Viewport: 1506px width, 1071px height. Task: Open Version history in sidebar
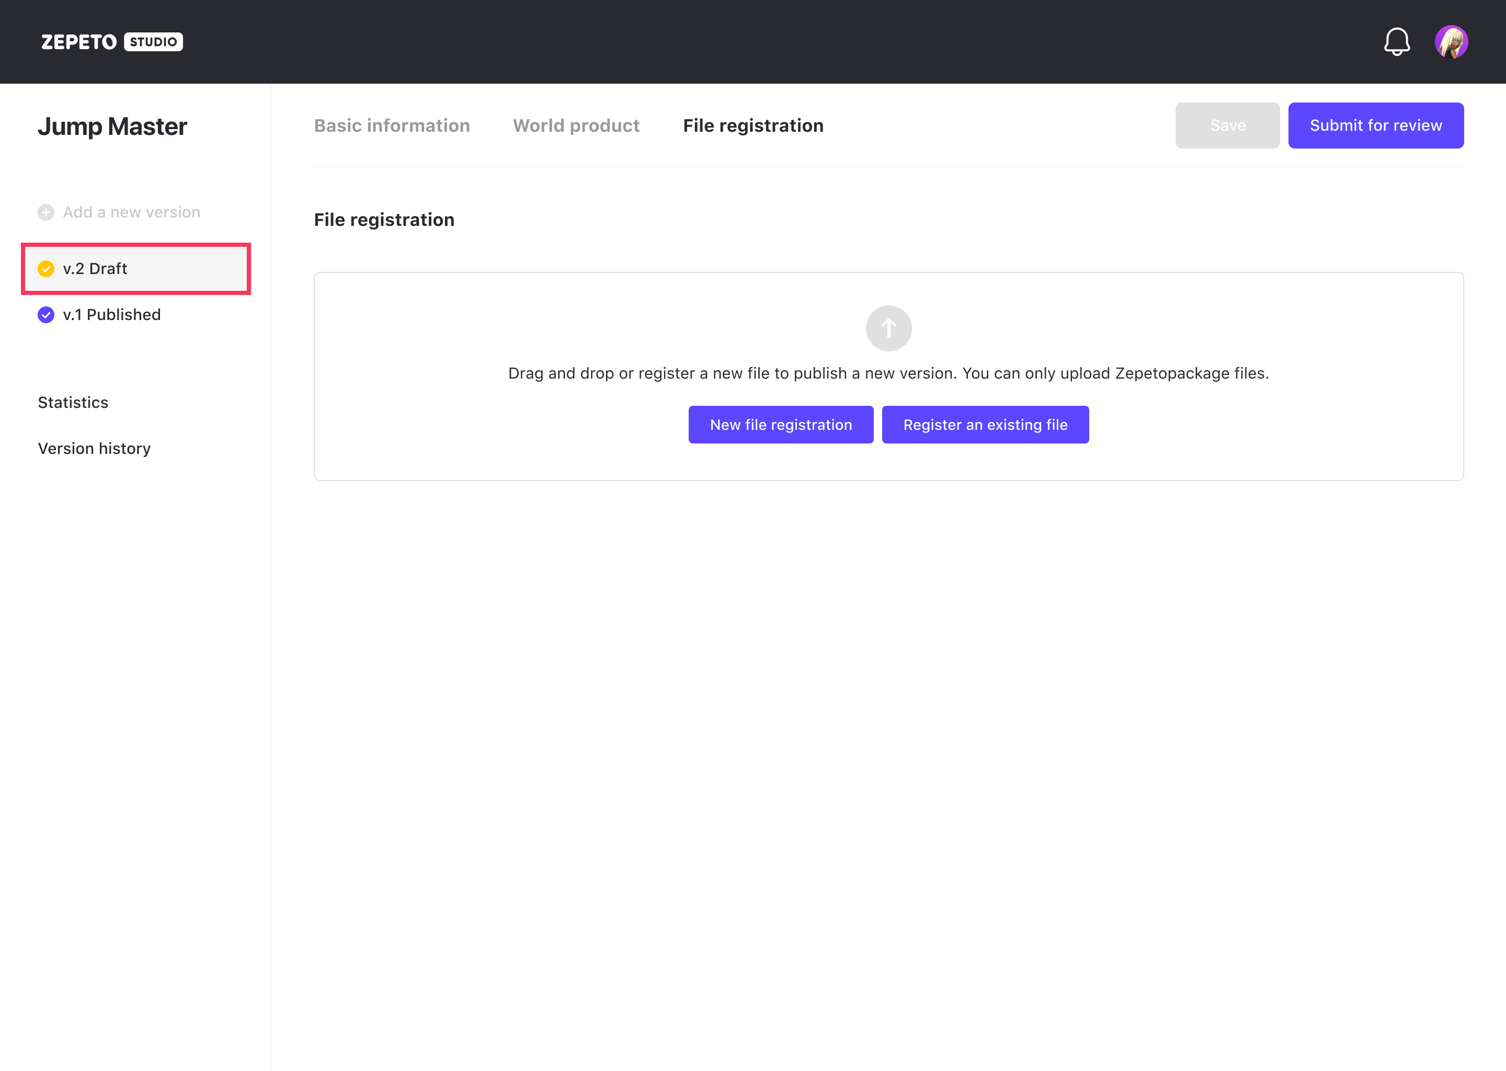[x=94, y=449]
